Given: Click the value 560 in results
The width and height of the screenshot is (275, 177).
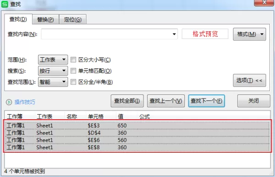Looking at the screenshot, I should pyautogui.click(x=122, y=140).
